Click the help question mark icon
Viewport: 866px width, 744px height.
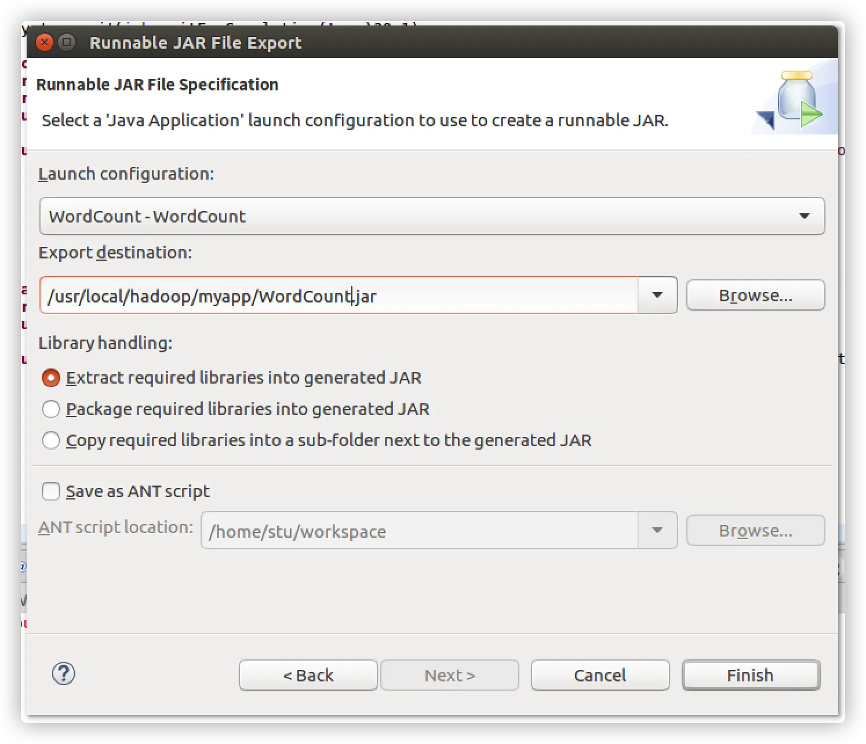64,673
